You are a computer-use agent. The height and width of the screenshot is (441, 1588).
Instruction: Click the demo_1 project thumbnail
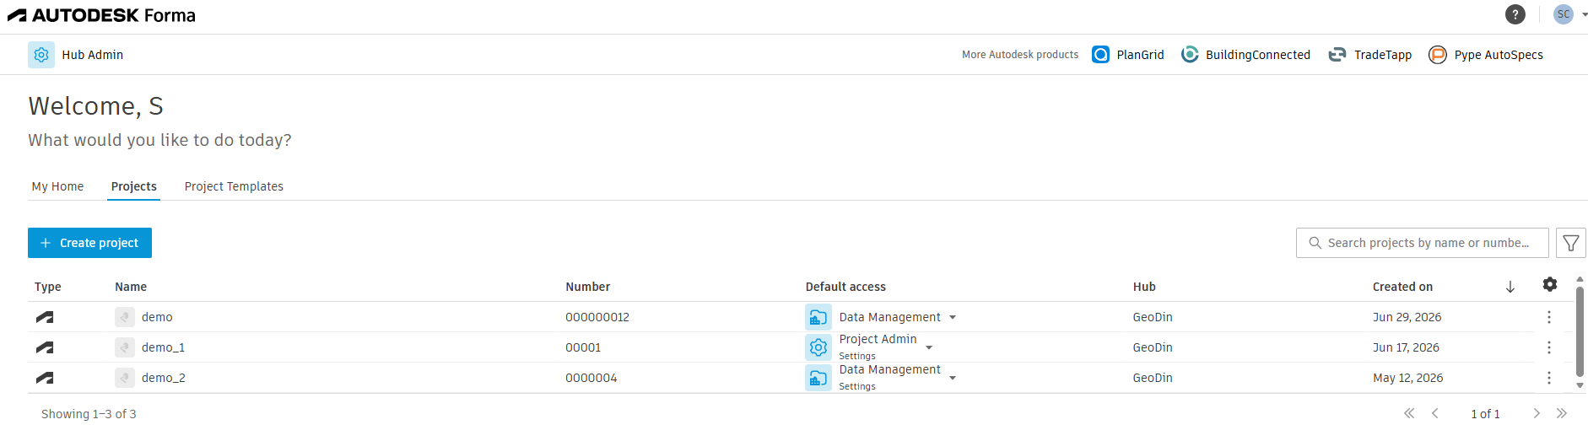pos(125,347)
